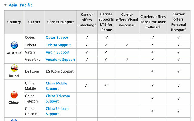Click Vodafone's Visual Voicemail checkmark

pos(127,60)
